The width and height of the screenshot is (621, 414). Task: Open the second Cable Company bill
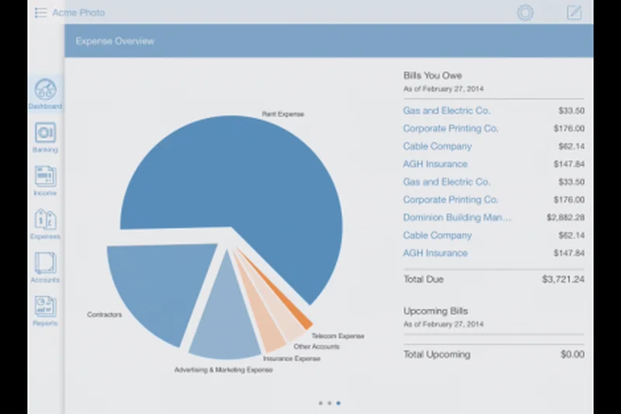click(437, 235)
